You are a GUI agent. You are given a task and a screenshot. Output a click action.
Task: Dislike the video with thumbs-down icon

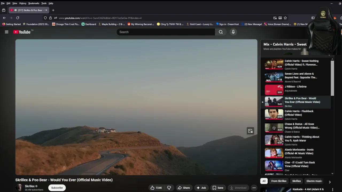[169, 188]
